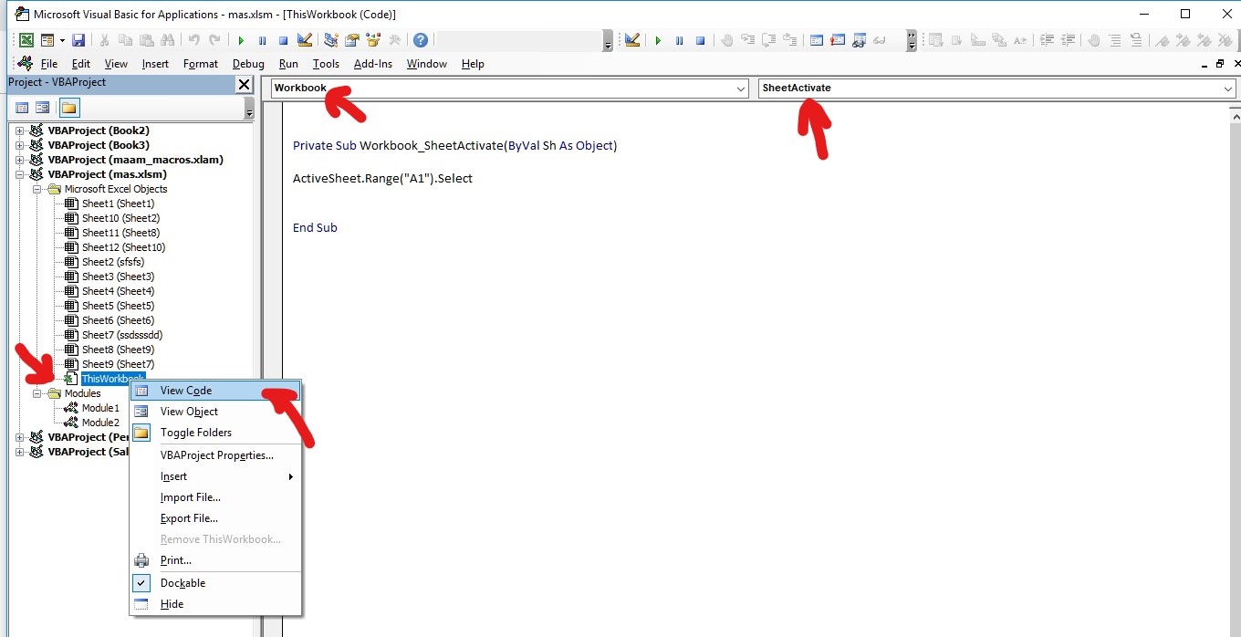This screenshot has height=637, width=1241.
Task: Open the Debug menu
Action: 248,64
